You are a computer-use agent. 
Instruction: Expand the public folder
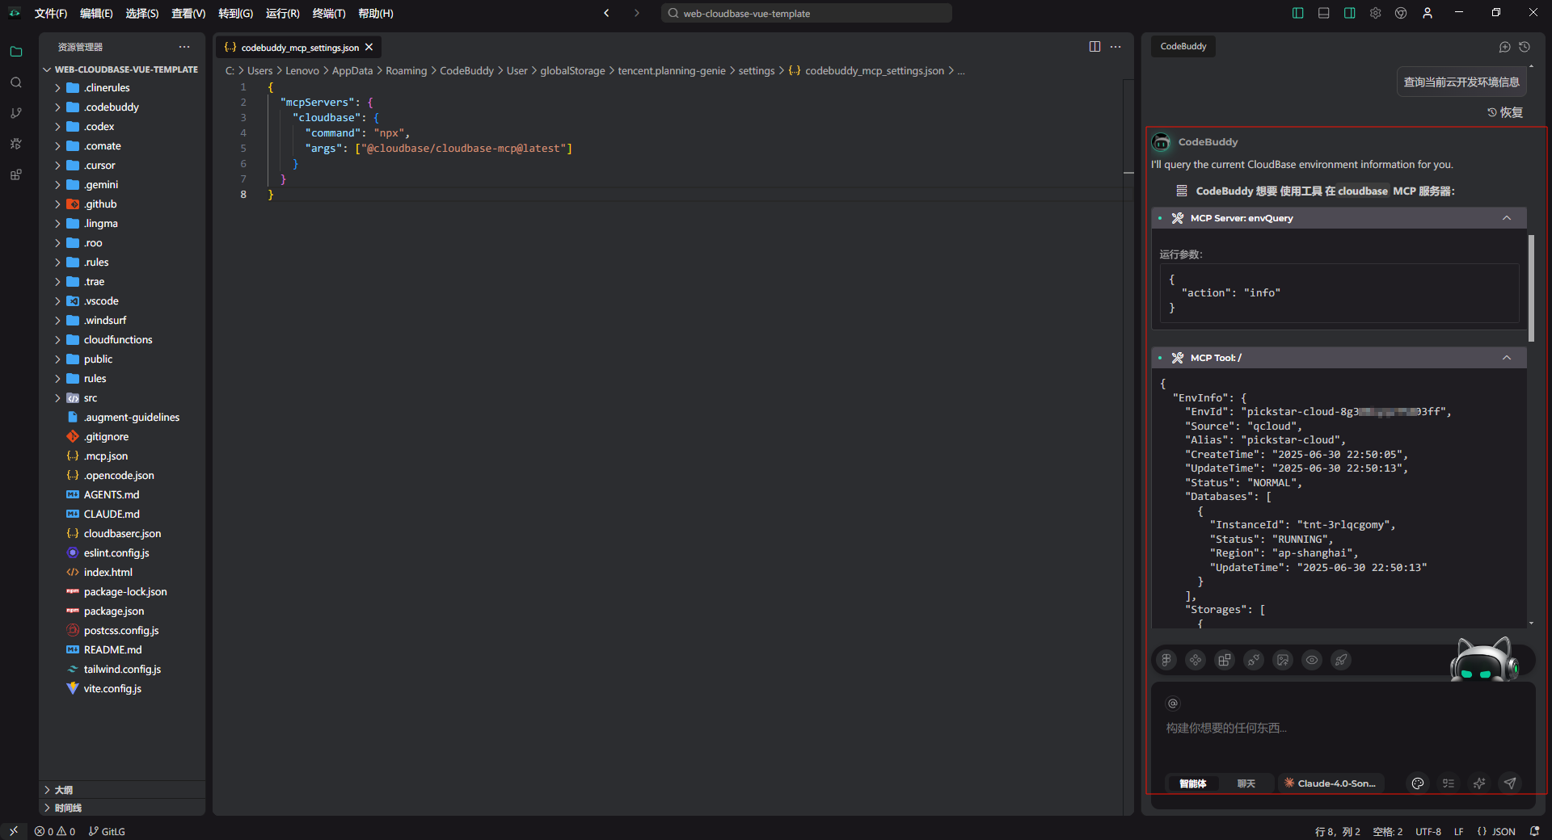click(123, 359)
